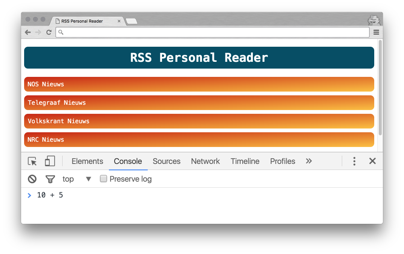Viewport: 404px width, 254px height.
Task: Open the NRC Nieuws feed
Action: point(199,139)
